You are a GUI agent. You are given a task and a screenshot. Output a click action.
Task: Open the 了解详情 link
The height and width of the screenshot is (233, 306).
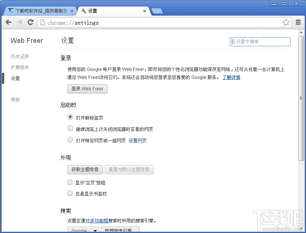[x=231, y=77]
